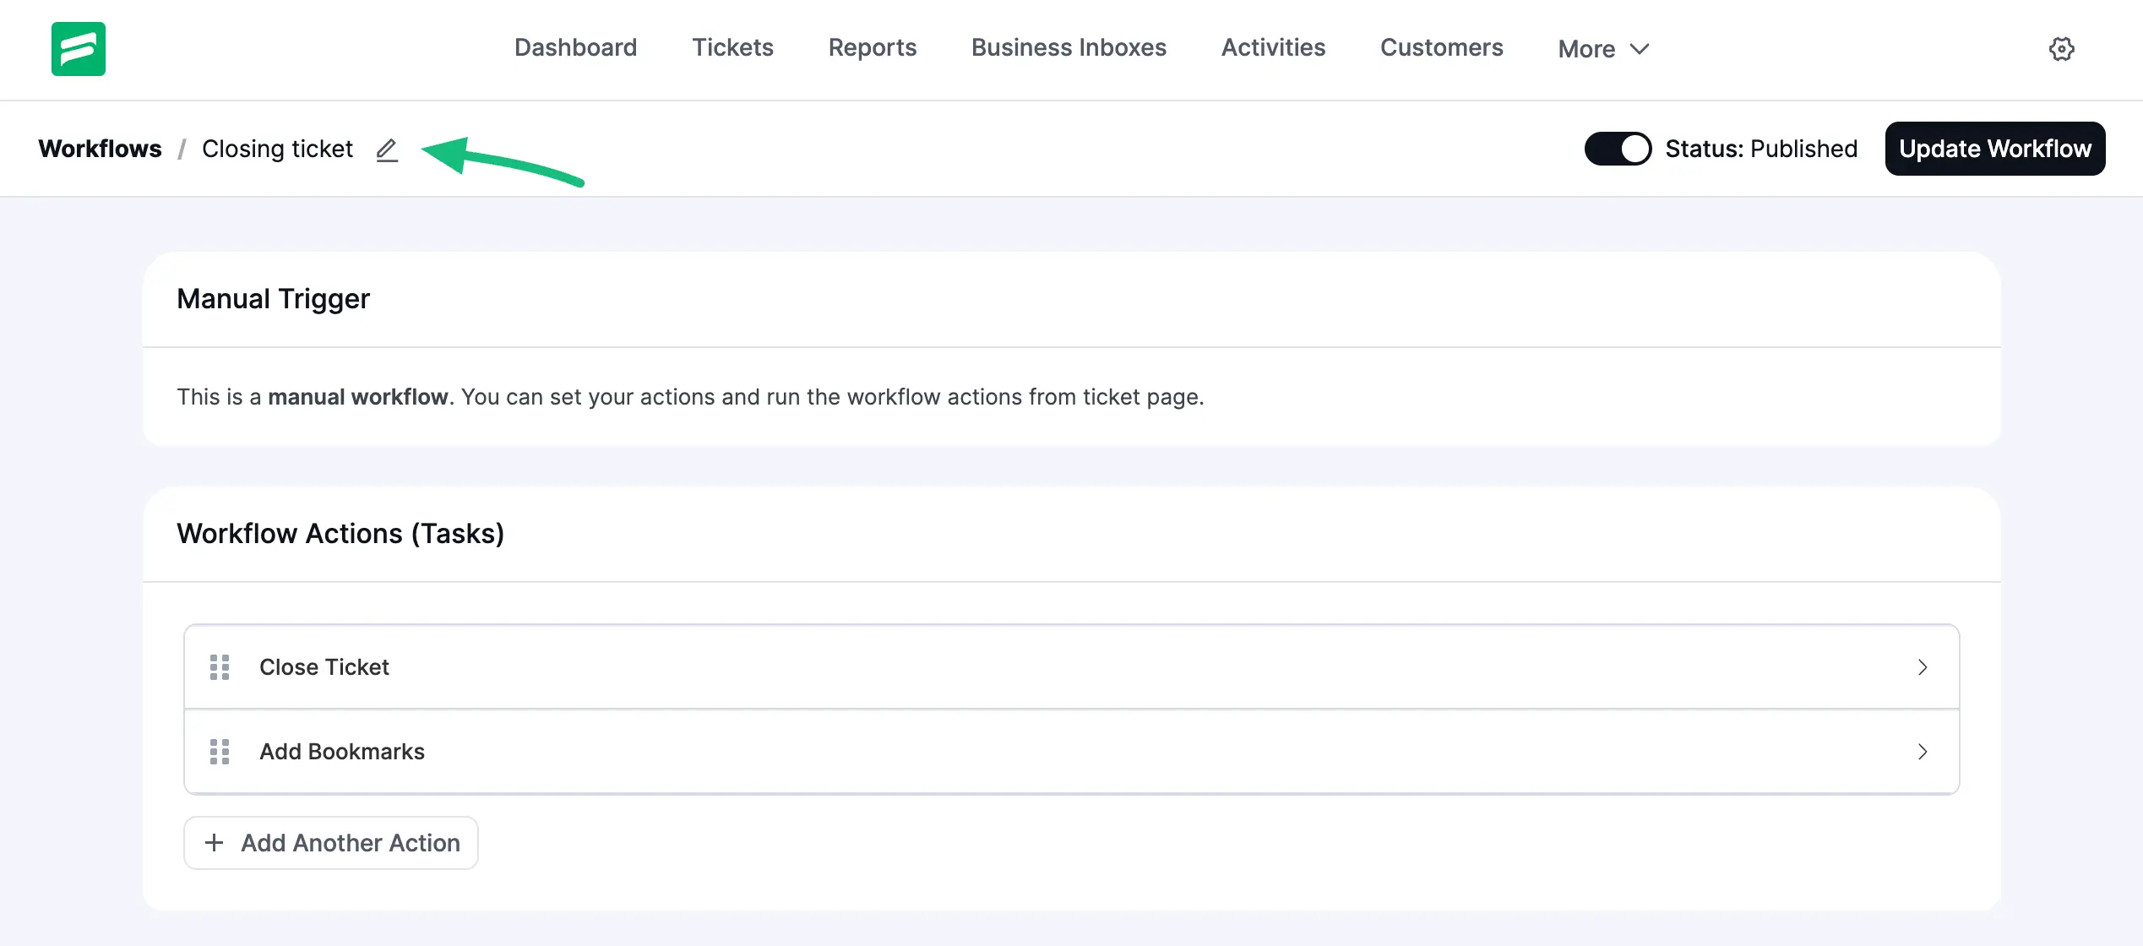Image resolution: width=2143 pixels, height=946 pixels.
Task: Open the Dashboard menu item
Action: pyautogui.click(x=575, y=48)
